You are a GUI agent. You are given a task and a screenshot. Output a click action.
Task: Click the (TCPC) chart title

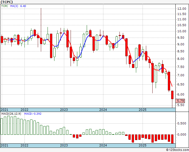point(7,2)
